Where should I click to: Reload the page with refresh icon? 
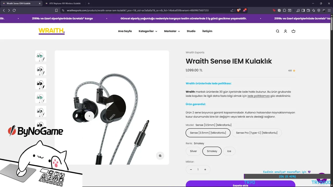click(x=14, y=10)
